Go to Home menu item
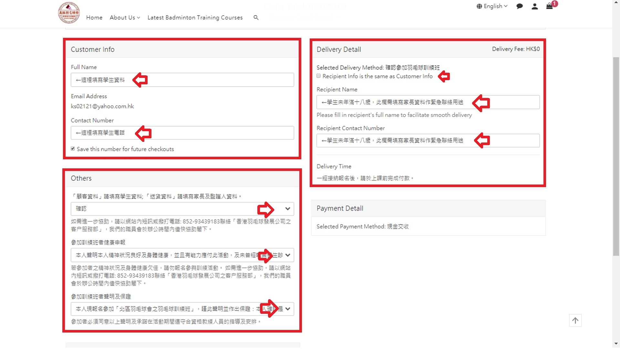Viewport: 620px width, 349px height. click(94, 17)
